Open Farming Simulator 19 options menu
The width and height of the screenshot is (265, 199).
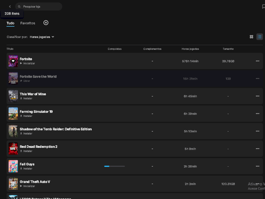pos(257,114)
